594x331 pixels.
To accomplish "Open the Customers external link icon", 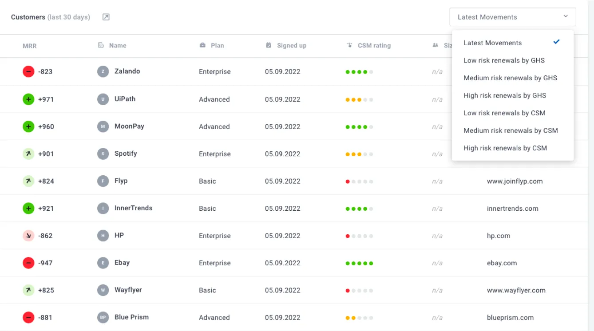I will 106,17.
